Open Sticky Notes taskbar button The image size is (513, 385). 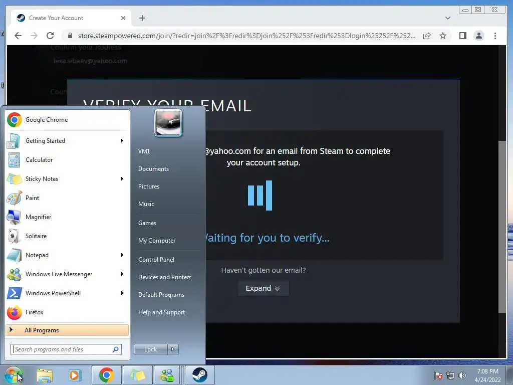[x=137, y=375]
